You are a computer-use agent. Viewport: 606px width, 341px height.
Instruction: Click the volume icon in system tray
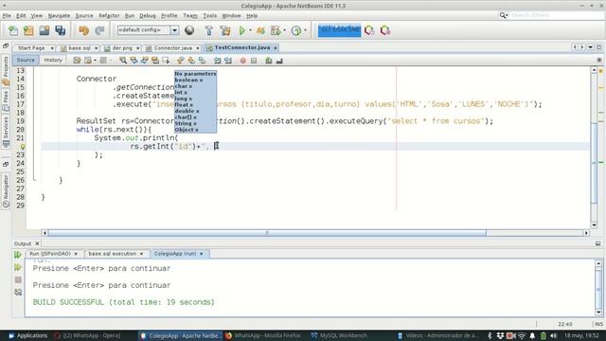553,335
